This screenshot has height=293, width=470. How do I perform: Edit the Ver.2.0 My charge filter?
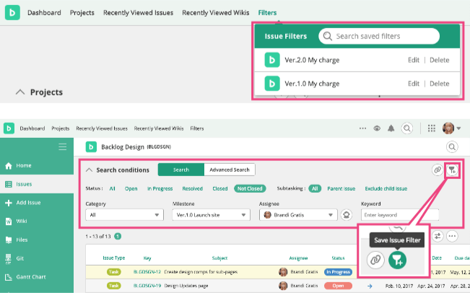click(x=414, y=60)
